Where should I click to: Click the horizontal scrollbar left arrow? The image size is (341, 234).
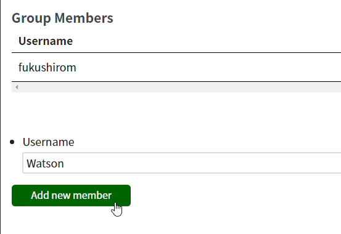(17, 87)
